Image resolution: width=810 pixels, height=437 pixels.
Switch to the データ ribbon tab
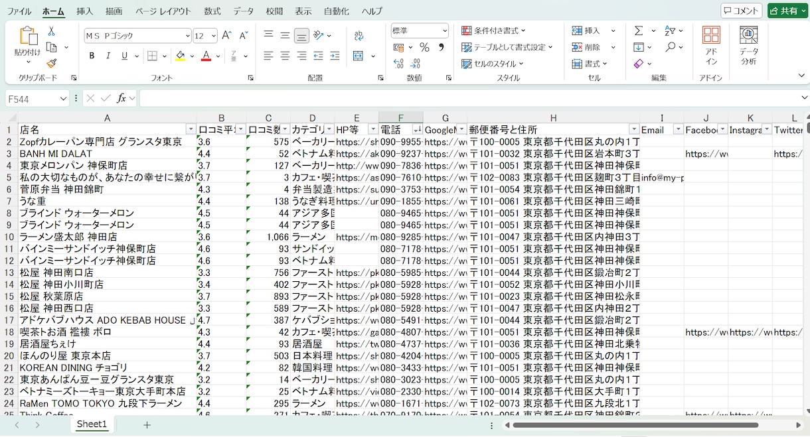[244, 11]
